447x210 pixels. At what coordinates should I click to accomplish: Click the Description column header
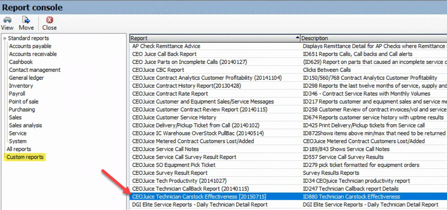click(x=373, y=38)
